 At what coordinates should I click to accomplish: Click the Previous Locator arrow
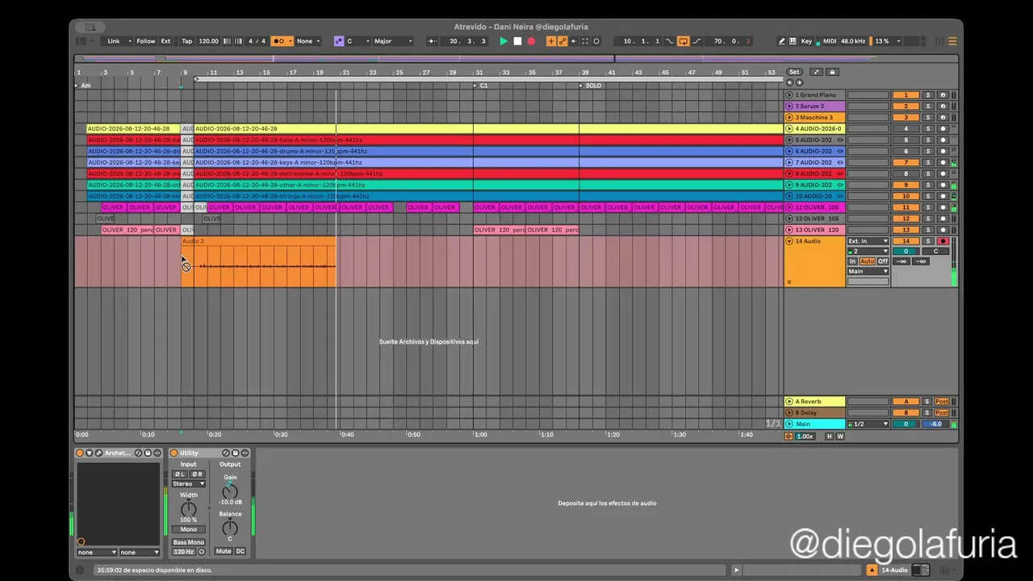[790, 82]
